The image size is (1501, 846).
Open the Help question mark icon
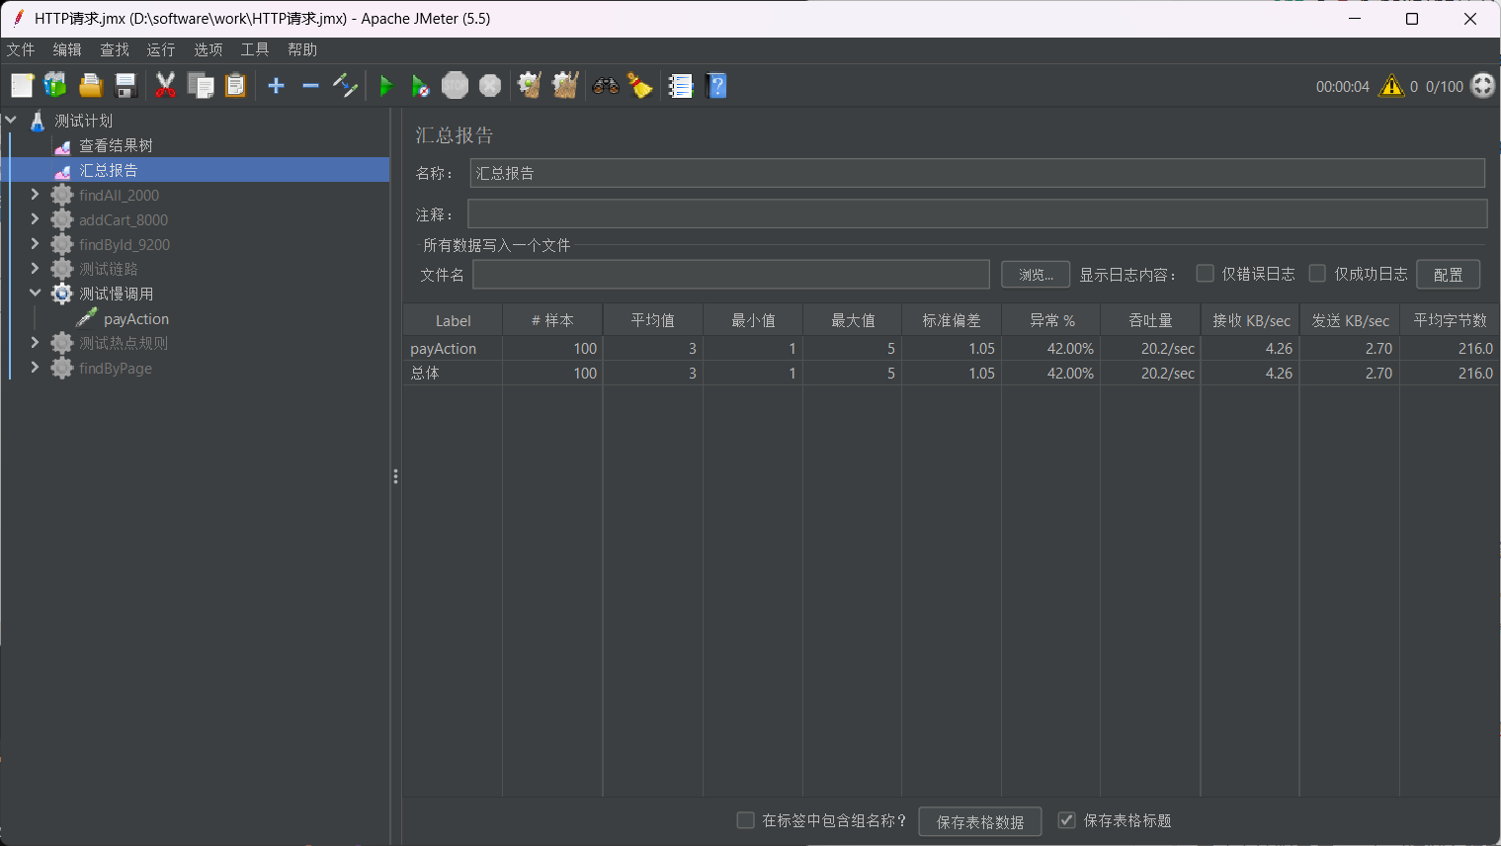[717, 87]
